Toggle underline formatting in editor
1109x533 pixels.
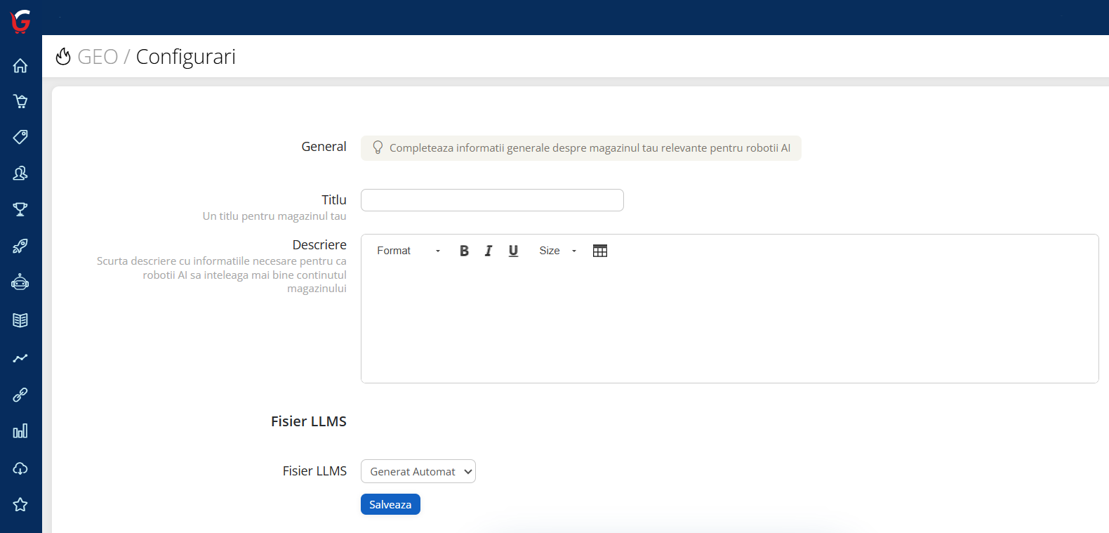pos(513,251)
